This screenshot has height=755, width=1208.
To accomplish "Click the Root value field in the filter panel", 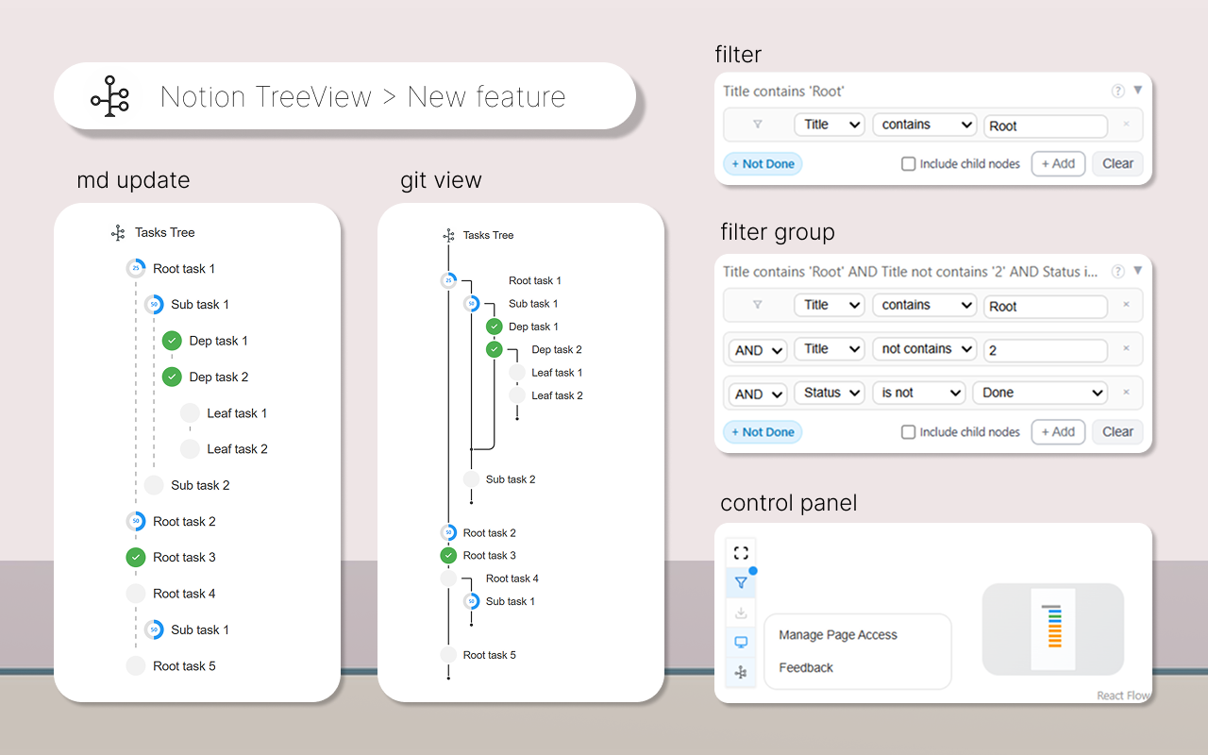I will point(1046,126).
